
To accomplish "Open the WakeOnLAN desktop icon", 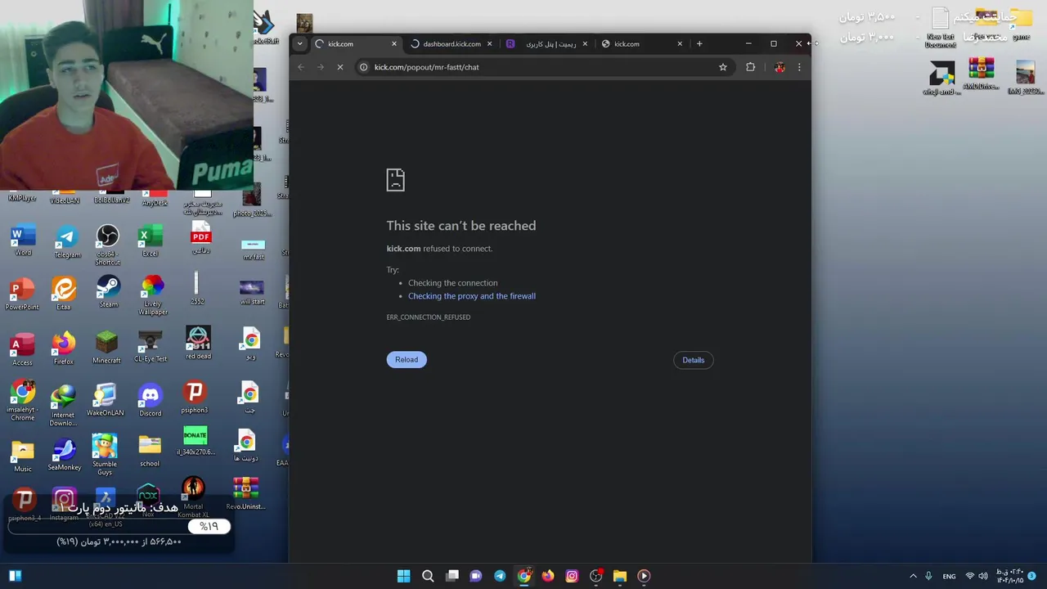I will click(105, 400).
